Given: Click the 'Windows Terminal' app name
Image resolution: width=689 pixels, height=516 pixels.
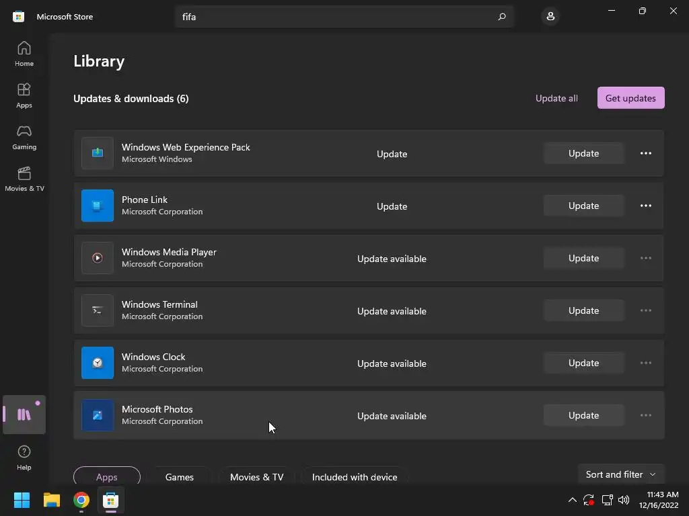Looking at the screenshot, I should (x=159, y=304).
